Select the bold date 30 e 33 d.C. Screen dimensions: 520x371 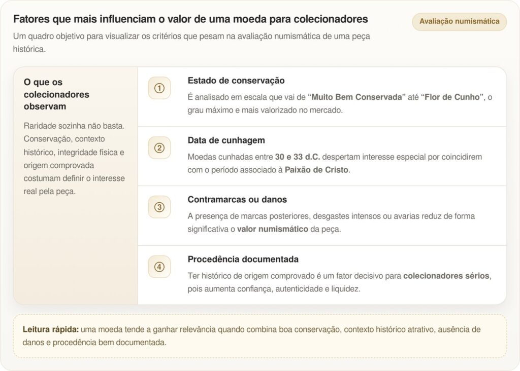(x=297, y=157)
